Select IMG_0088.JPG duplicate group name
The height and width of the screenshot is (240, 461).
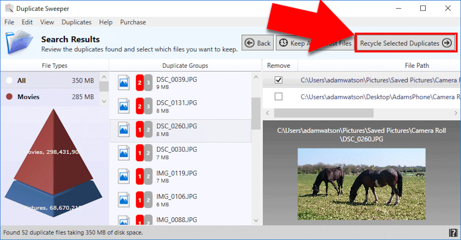pos(177,220)
